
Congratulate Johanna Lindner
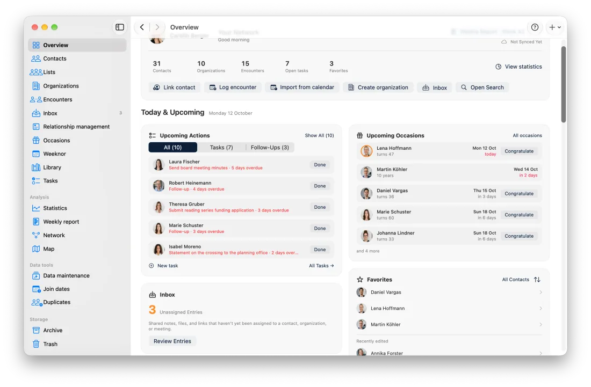(x=519, y=236)
